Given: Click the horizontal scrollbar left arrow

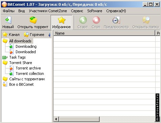Looking at the screenshot, I should pos(56,119).
